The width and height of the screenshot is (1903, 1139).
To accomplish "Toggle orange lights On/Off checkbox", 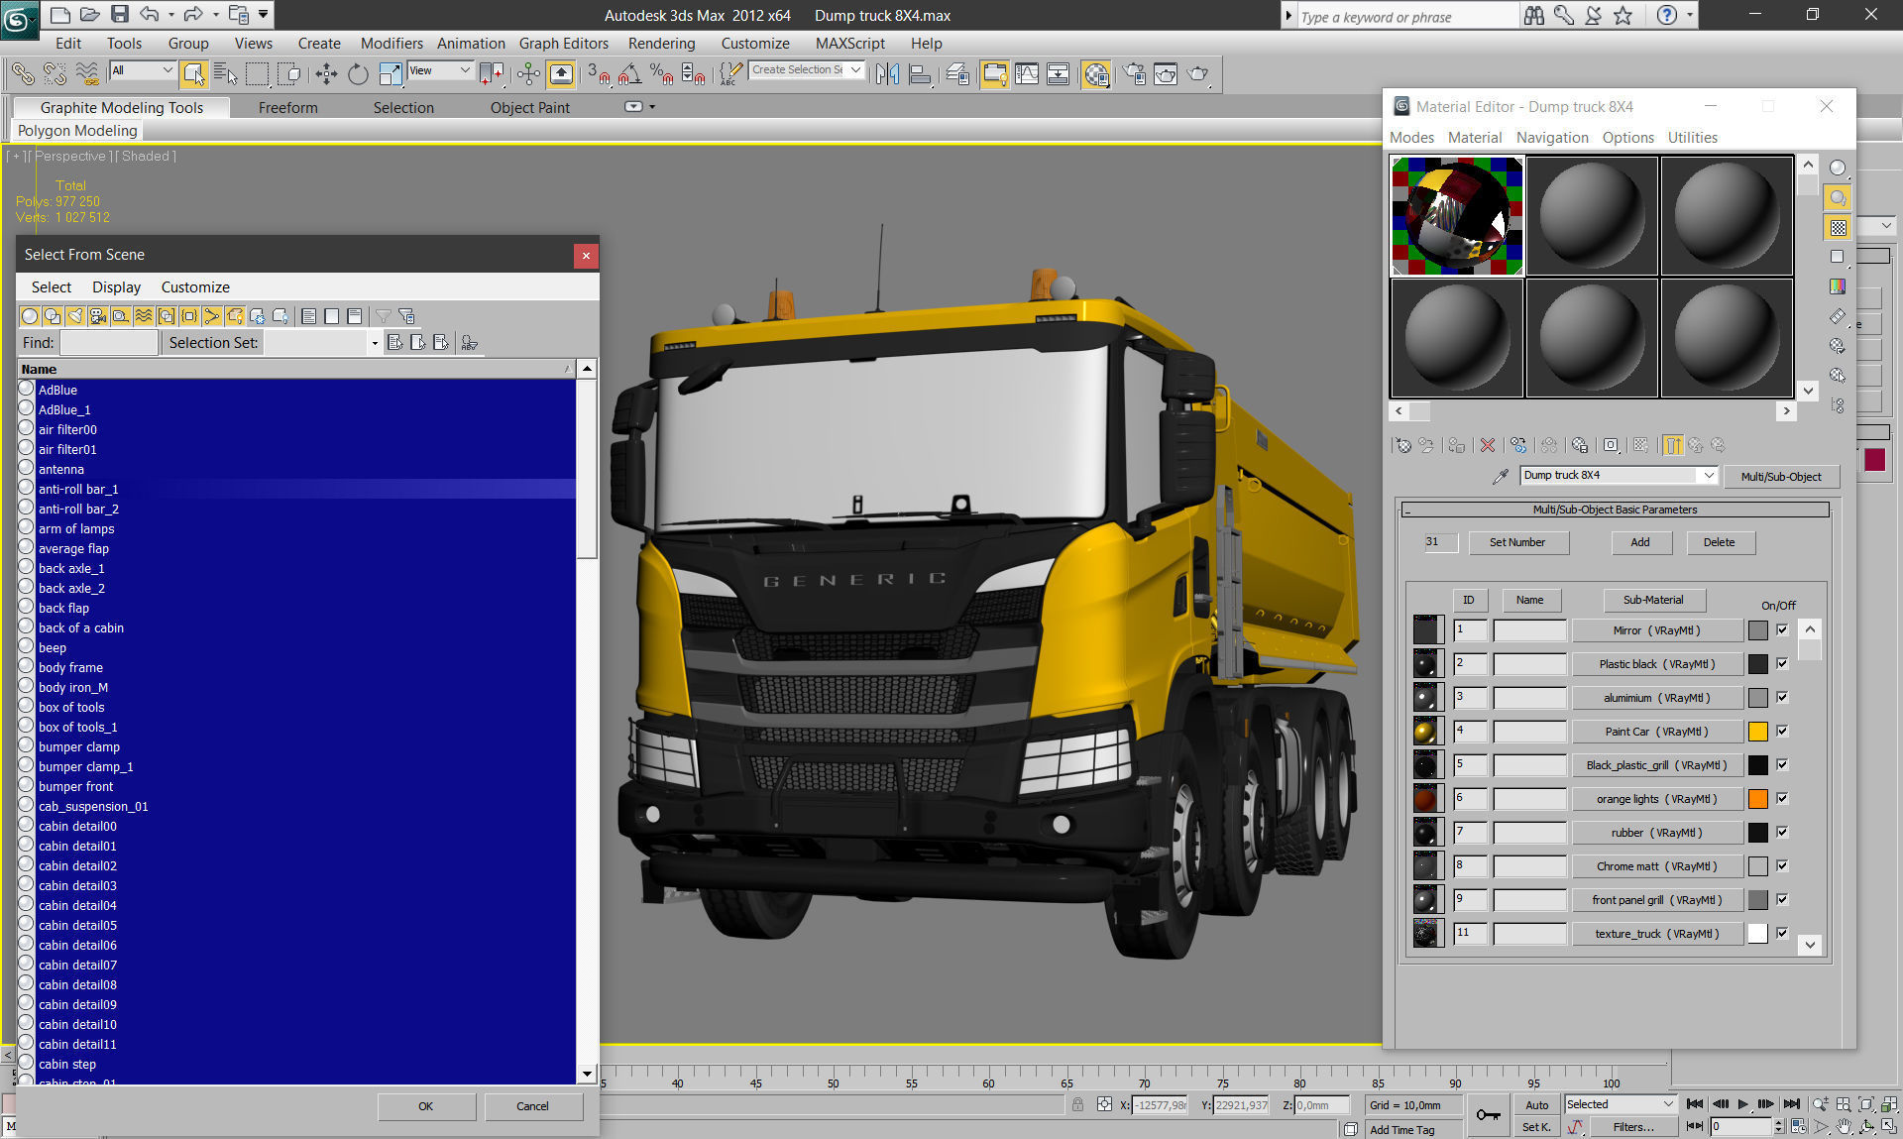I will pos(1782,798).
